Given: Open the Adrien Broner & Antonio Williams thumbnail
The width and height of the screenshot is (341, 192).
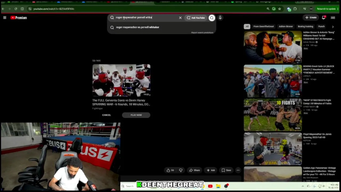Looking at the screenshot, I should pyautogui.click(x=273, y=47).
